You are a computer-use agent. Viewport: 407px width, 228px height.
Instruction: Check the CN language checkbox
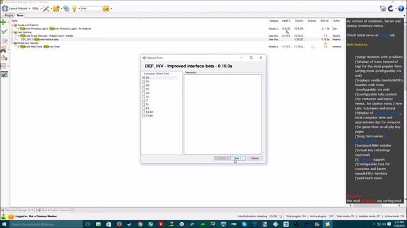tap(144, 93)
